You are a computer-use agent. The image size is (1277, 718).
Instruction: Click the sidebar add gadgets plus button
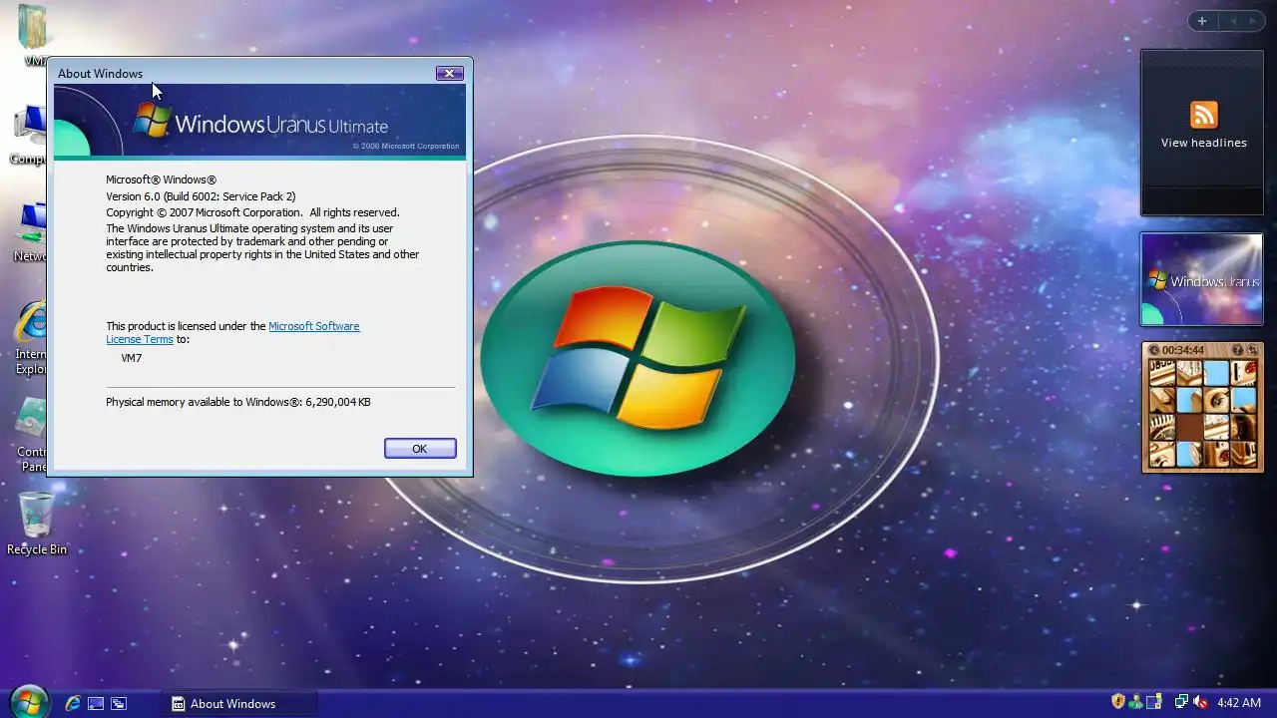(x=1202, y=21)
